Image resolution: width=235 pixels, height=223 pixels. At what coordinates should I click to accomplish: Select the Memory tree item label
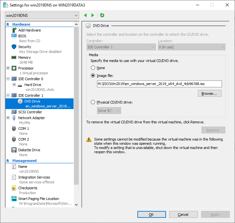click(24, 57)
